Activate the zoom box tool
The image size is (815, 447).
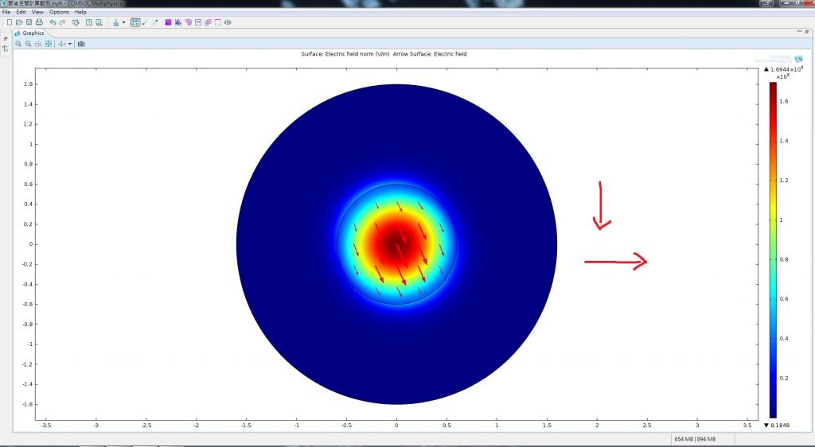38,44
